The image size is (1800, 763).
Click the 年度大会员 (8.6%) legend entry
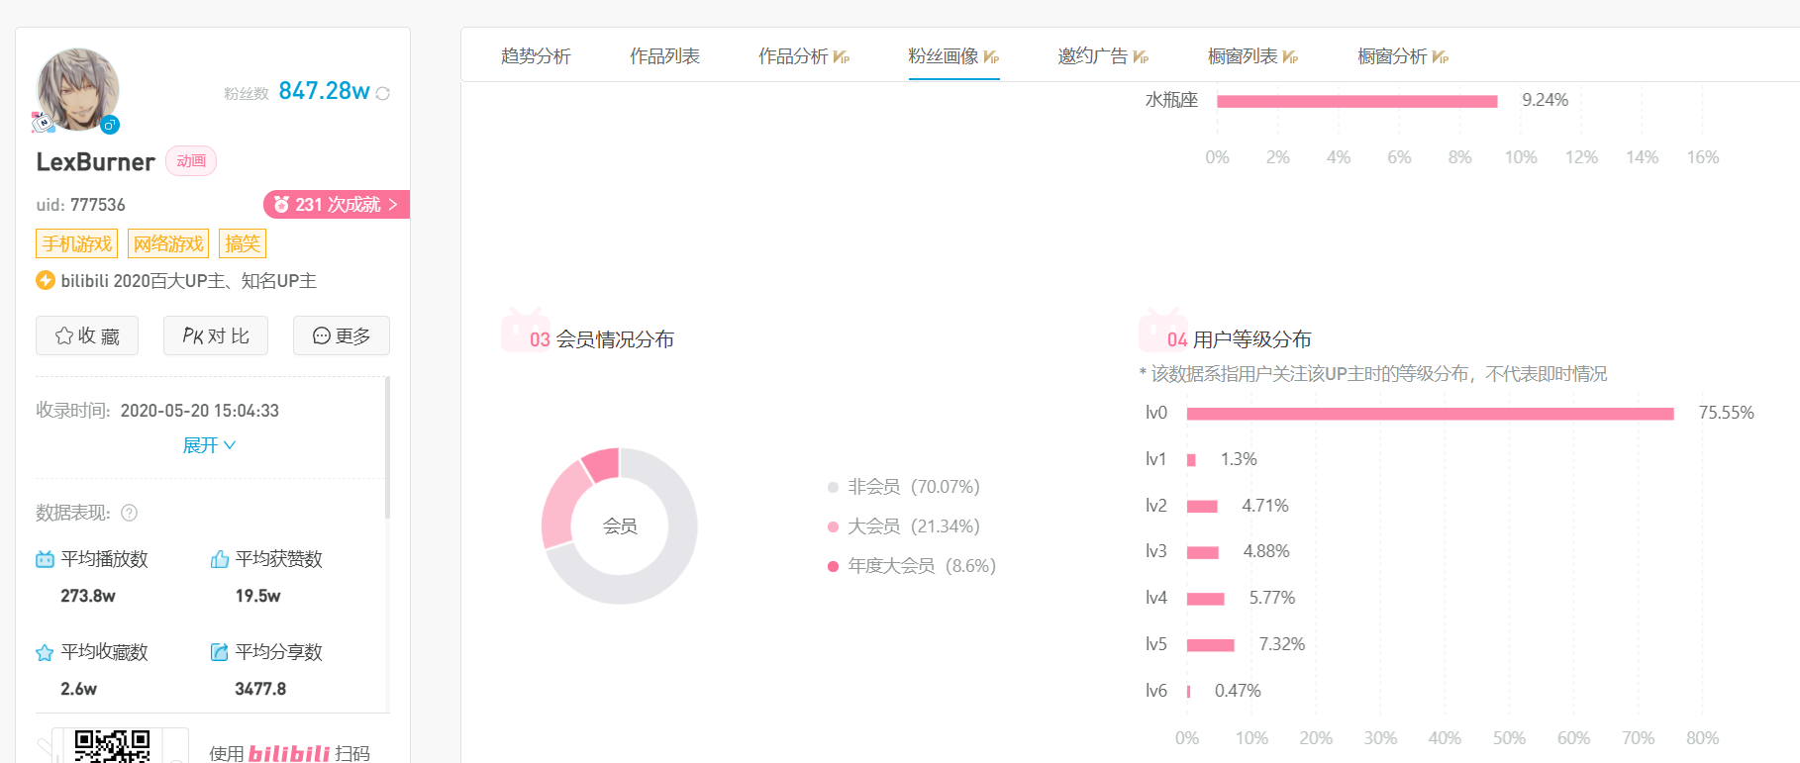912,566
